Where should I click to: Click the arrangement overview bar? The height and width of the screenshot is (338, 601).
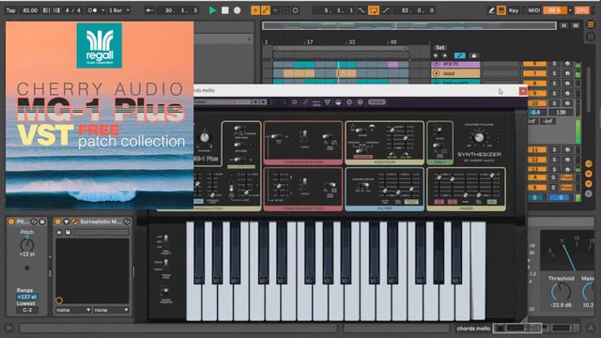coord(409,25)
